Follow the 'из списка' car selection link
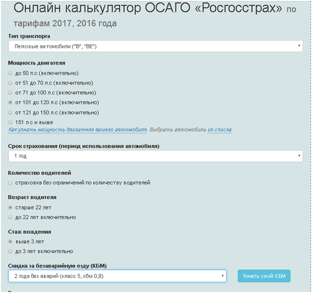Viewport: 312px width, 293px height. pos(220,130)
